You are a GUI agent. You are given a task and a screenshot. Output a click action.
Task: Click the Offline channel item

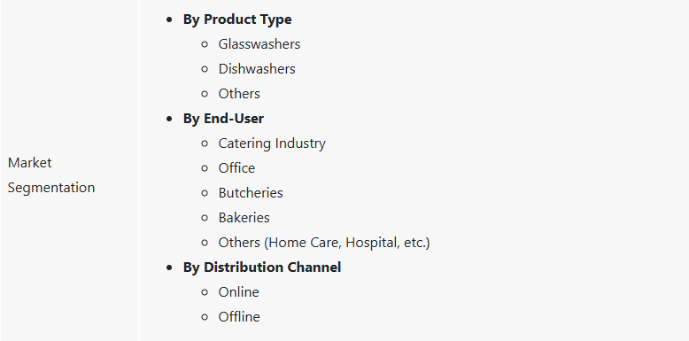[239, 317]
